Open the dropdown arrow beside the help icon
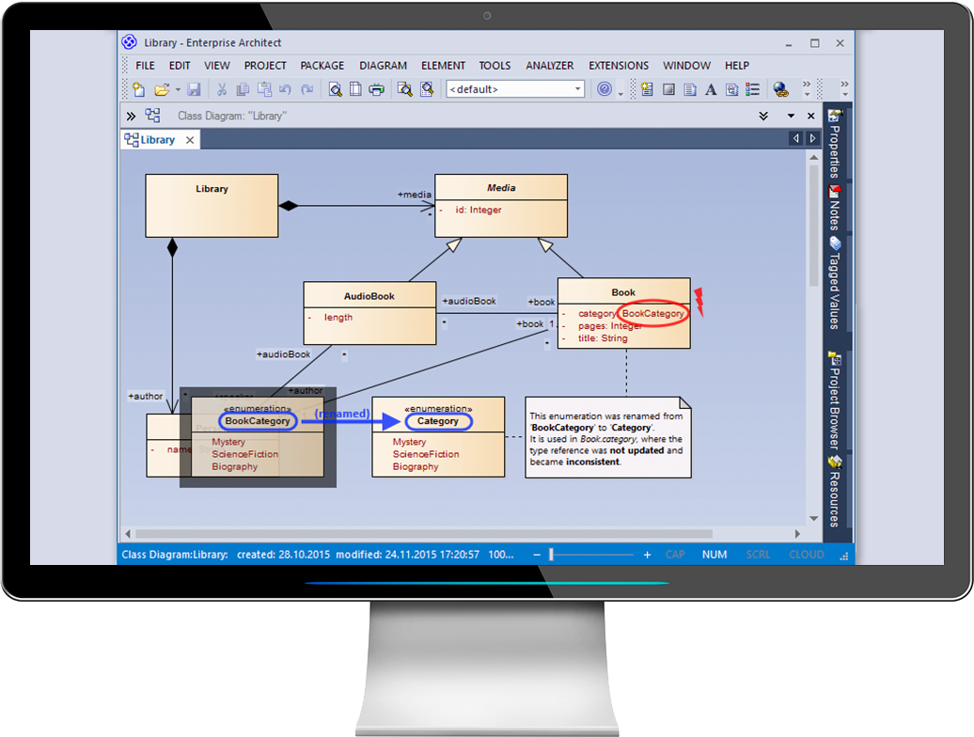The image size is (974, 737). (x=620, y=93)
